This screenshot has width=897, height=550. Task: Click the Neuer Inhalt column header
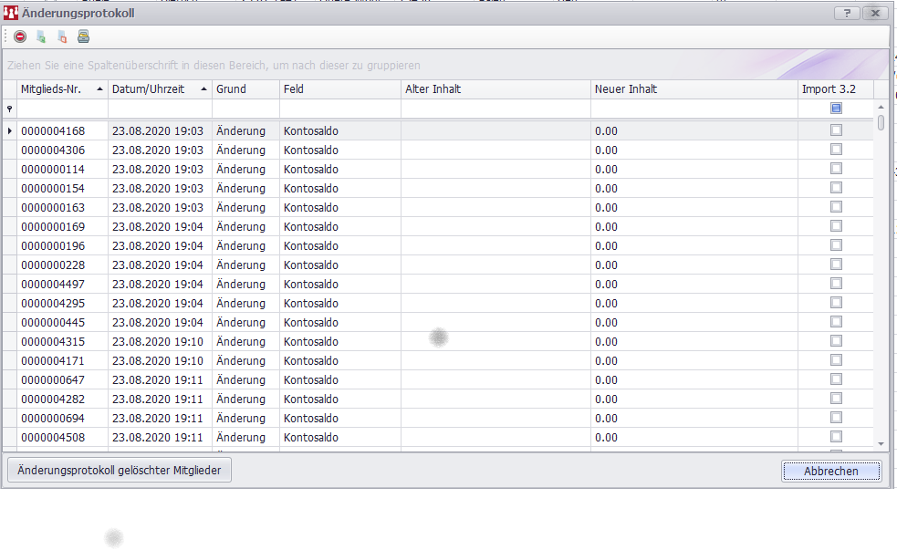(692, 89)
